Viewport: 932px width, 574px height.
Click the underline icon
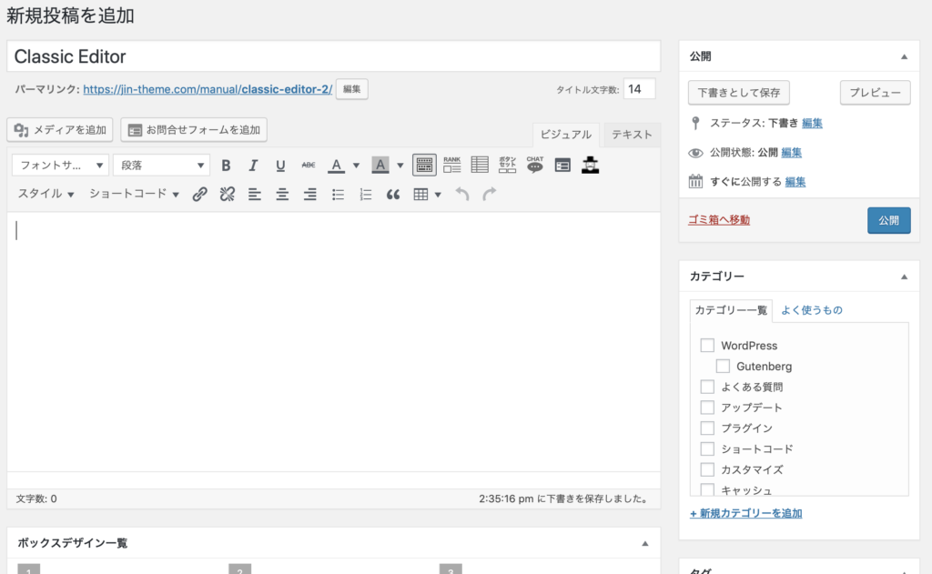280,166
